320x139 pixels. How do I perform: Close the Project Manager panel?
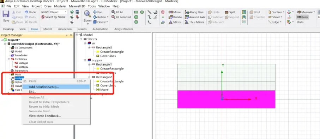[71, 35]
